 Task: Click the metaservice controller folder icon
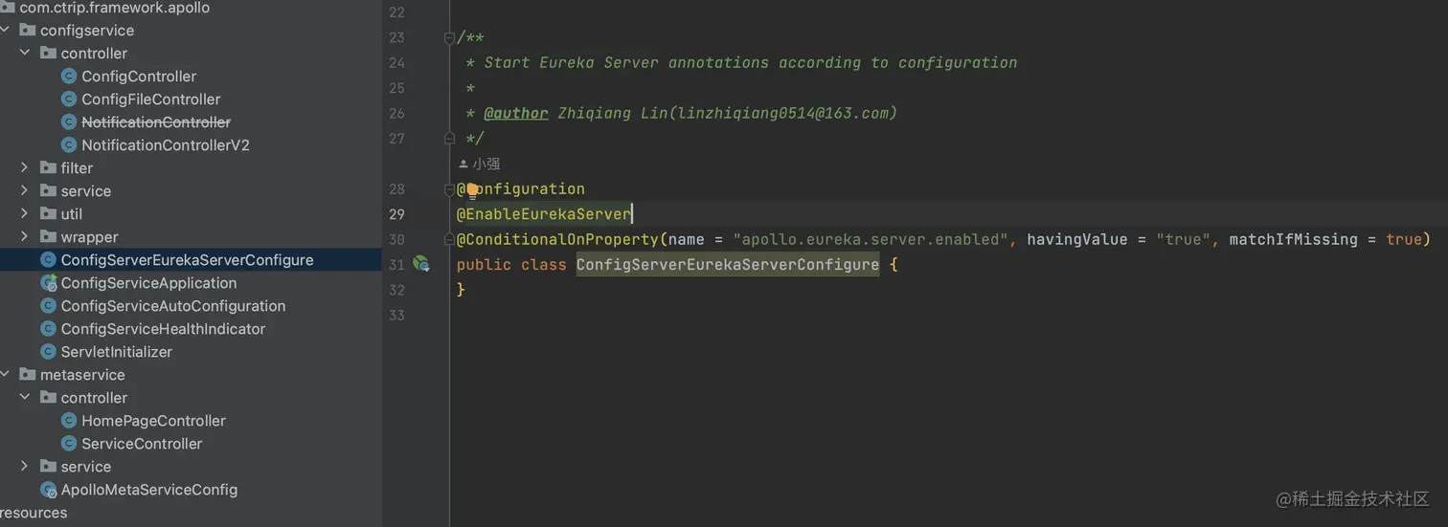pos(48,398)
